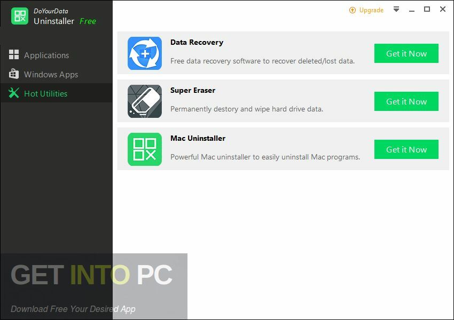Click 'Powerful Mac uninstaller' description text

(265, 157)
